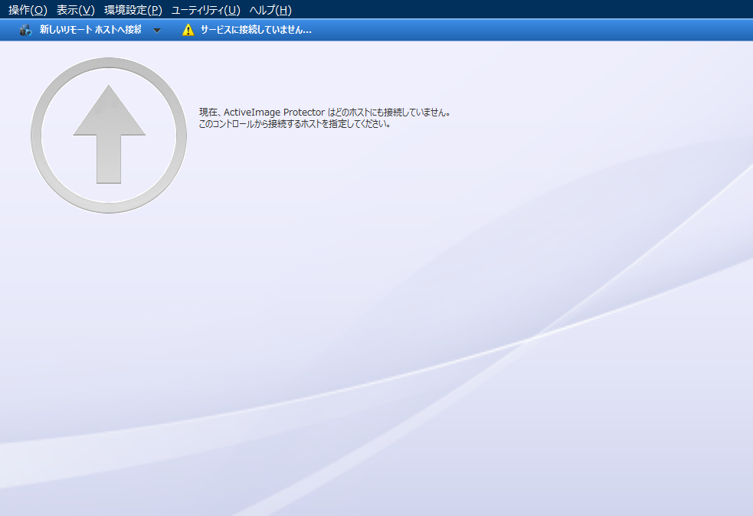
Task: Click the yellow warning triangle icon
Action: point(188,30)
